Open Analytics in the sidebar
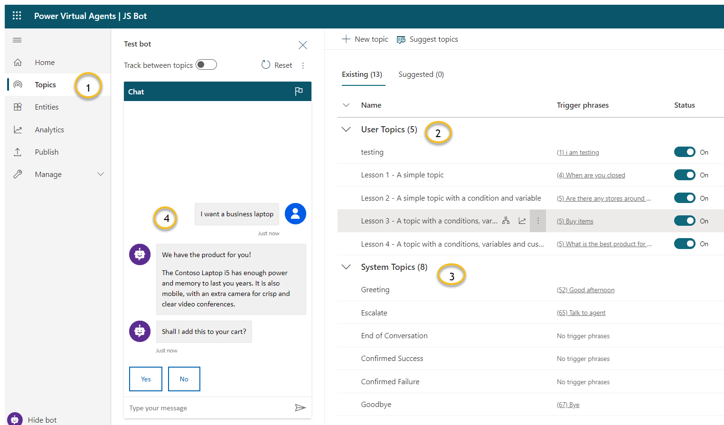Image resolution: width=724 pixels, height=425 pixels. (49, 129)
